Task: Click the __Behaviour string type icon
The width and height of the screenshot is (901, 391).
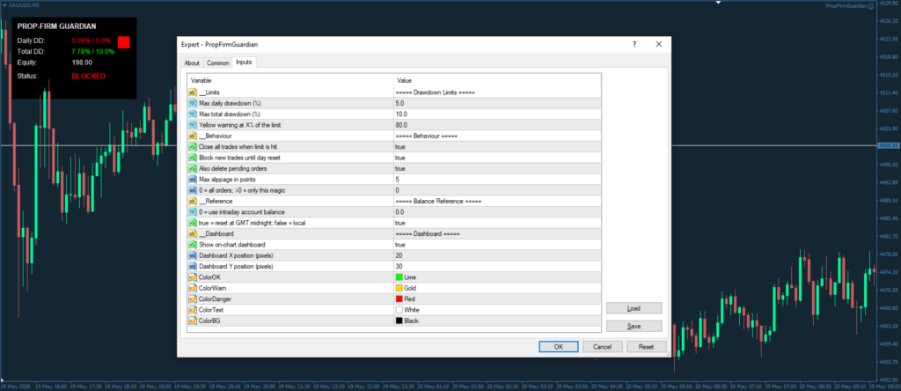Action: coord(193,136)
